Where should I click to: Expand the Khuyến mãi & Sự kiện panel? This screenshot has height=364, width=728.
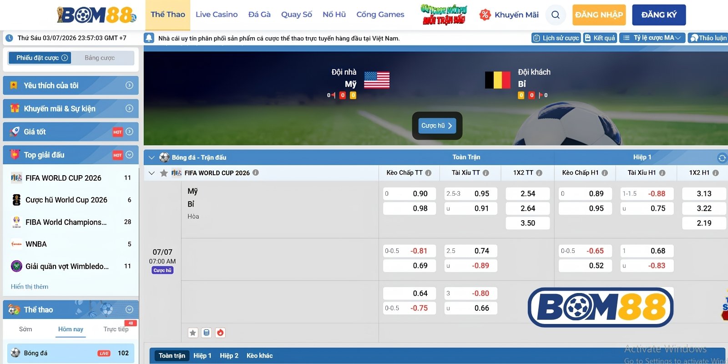coord(129,108)
